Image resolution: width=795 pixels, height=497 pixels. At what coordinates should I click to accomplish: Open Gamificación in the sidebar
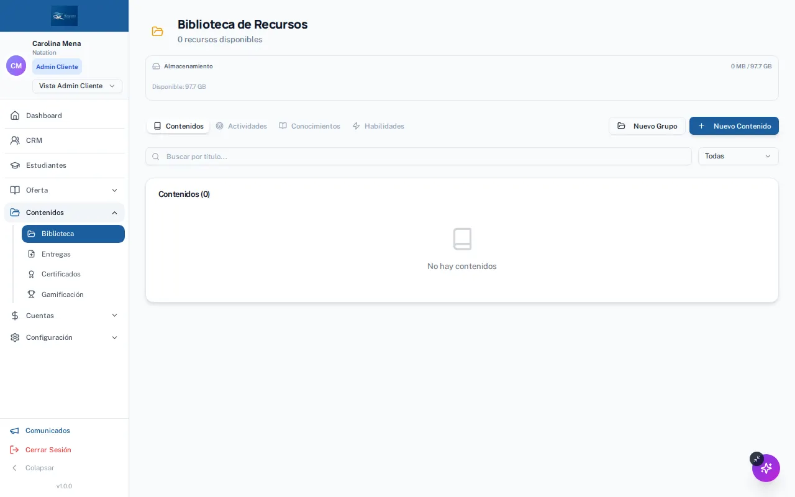coord(73,294)
